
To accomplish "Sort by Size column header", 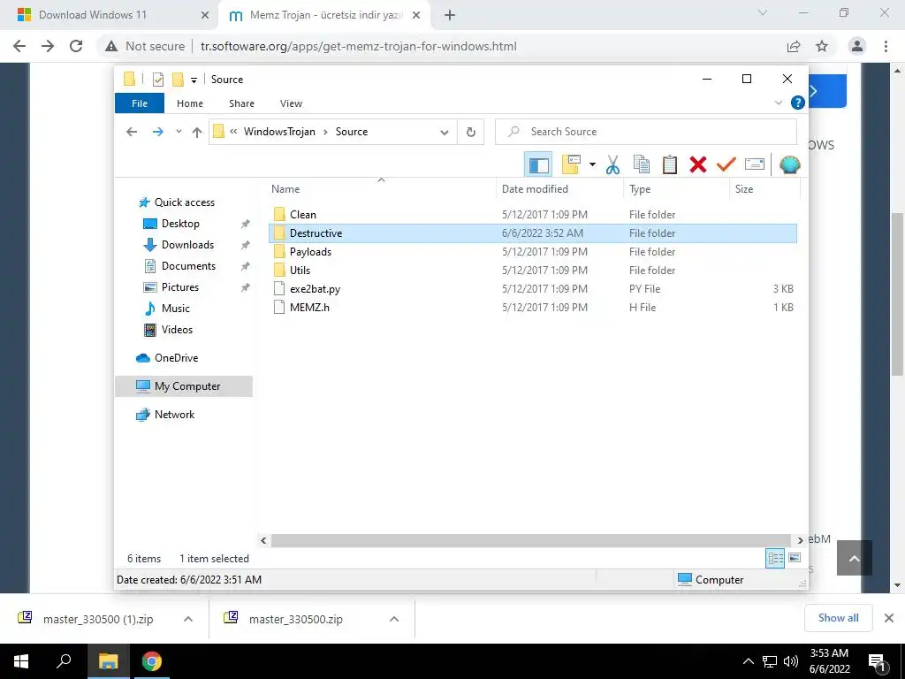I will (764, 189).
